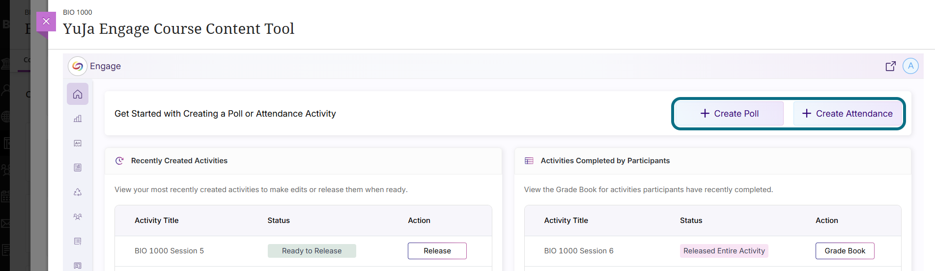Open the participants group sidebar icon
Screen dimensions: 935x271
[x=78, y=217]
